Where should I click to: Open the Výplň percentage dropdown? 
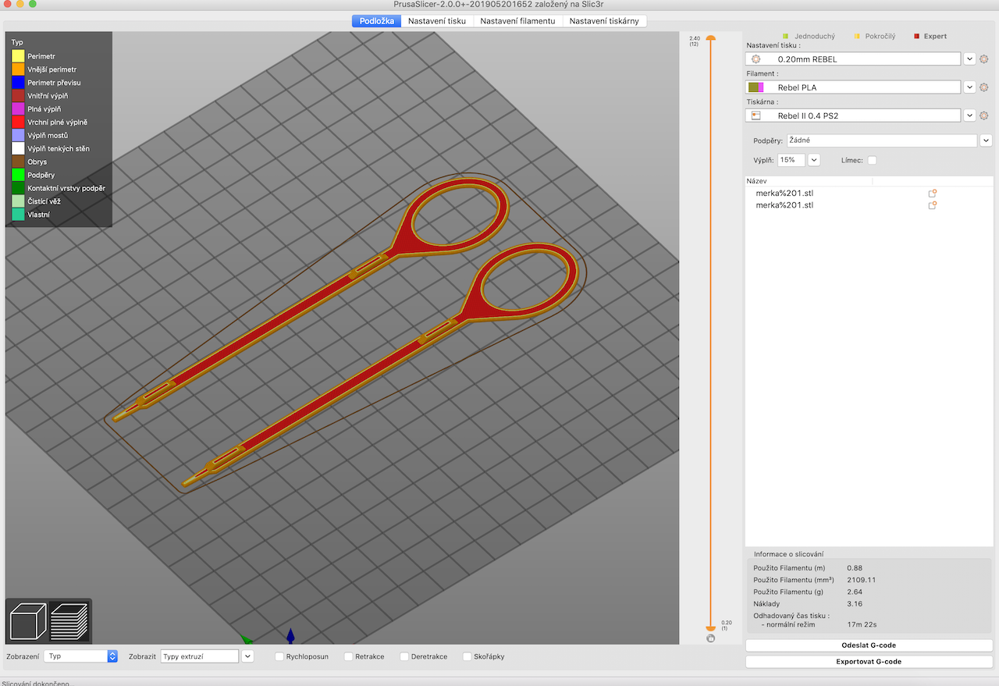tap(814, 160)
